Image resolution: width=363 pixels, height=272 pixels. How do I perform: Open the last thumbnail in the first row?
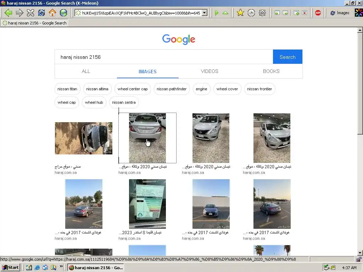tap(272, 138)
